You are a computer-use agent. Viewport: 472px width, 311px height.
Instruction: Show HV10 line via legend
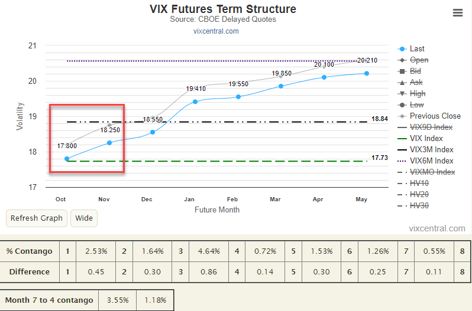tap(419, 184)
